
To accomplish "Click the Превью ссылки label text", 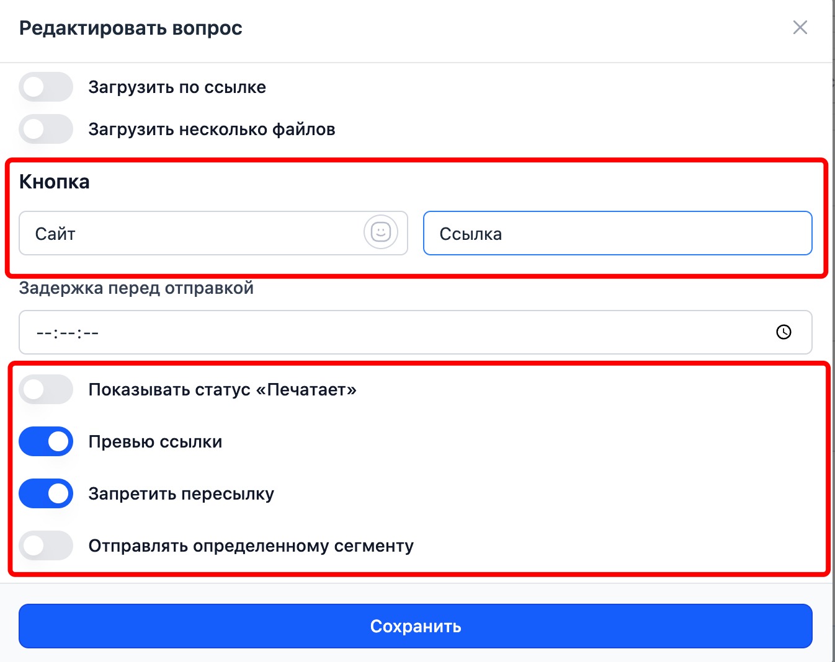I will click(x=155, y=442).
